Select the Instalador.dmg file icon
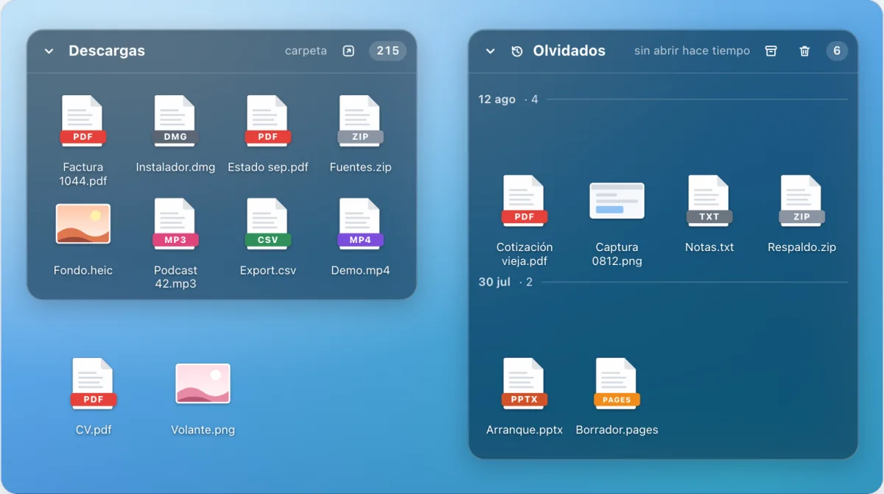 tap(175, 121)
